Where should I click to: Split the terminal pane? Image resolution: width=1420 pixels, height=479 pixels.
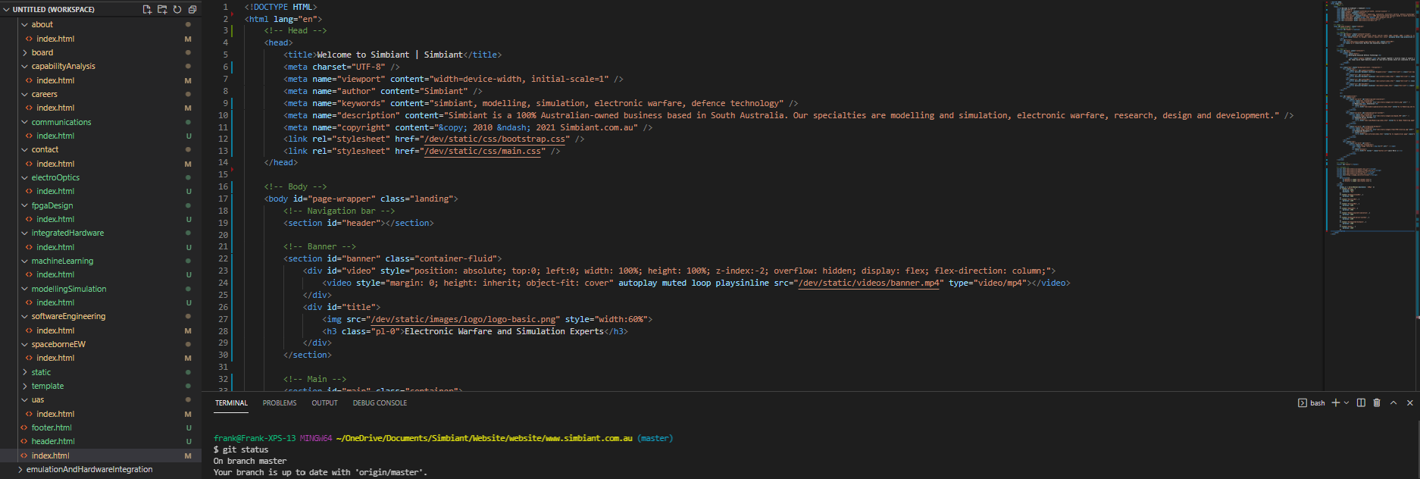(x=1361, y=403)
